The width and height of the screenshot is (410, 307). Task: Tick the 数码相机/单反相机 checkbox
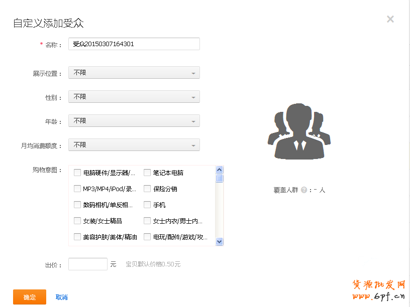coord(77,205)
